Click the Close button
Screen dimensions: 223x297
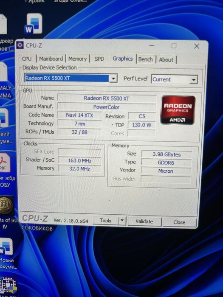[x=179, y=222]
